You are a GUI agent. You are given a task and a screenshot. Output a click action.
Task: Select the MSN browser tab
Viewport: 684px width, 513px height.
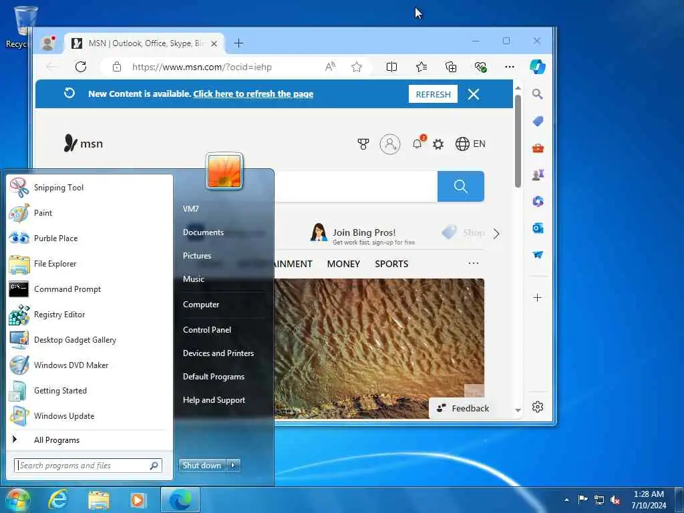pos(145,43)
